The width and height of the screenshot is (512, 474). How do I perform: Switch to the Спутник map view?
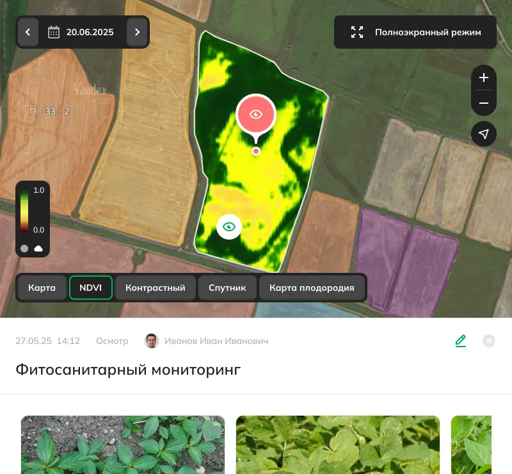coord(227,288)
